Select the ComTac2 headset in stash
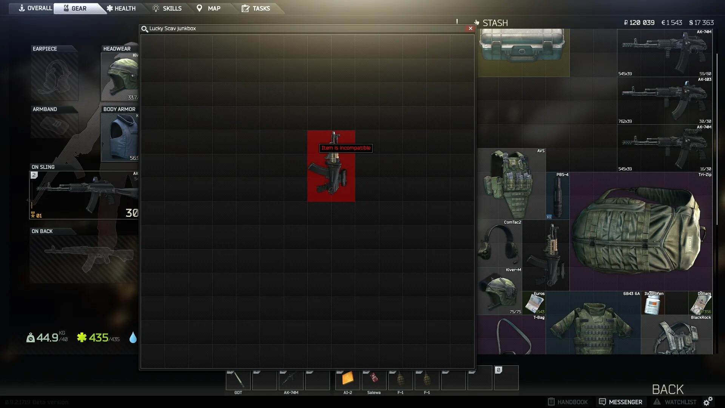Screen dimensions: 725x408 tap(499, 243)
